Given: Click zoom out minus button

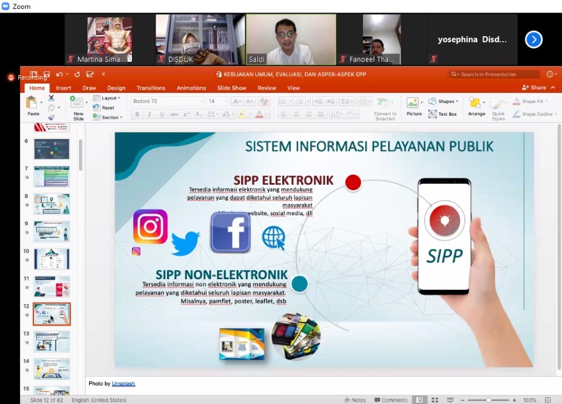Looking at the screenshot, I should [462, 400].
